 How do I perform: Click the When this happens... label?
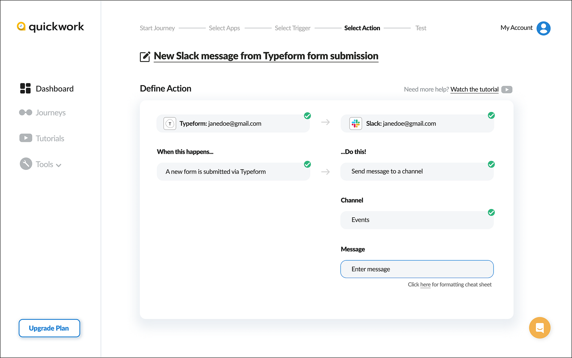pyautogui.click(x=185, y=152)
